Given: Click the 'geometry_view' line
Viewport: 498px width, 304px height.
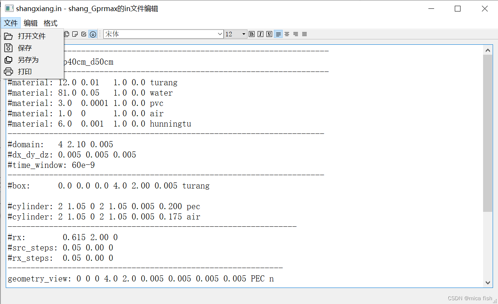Looking at the screenshot, I should [141, 279].
